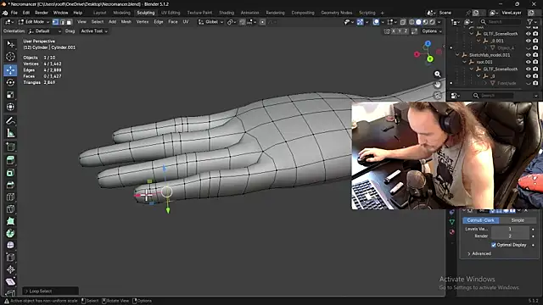Select the Knife tool
The width and height of the screenshot is (543, 305).
(10, 209)
